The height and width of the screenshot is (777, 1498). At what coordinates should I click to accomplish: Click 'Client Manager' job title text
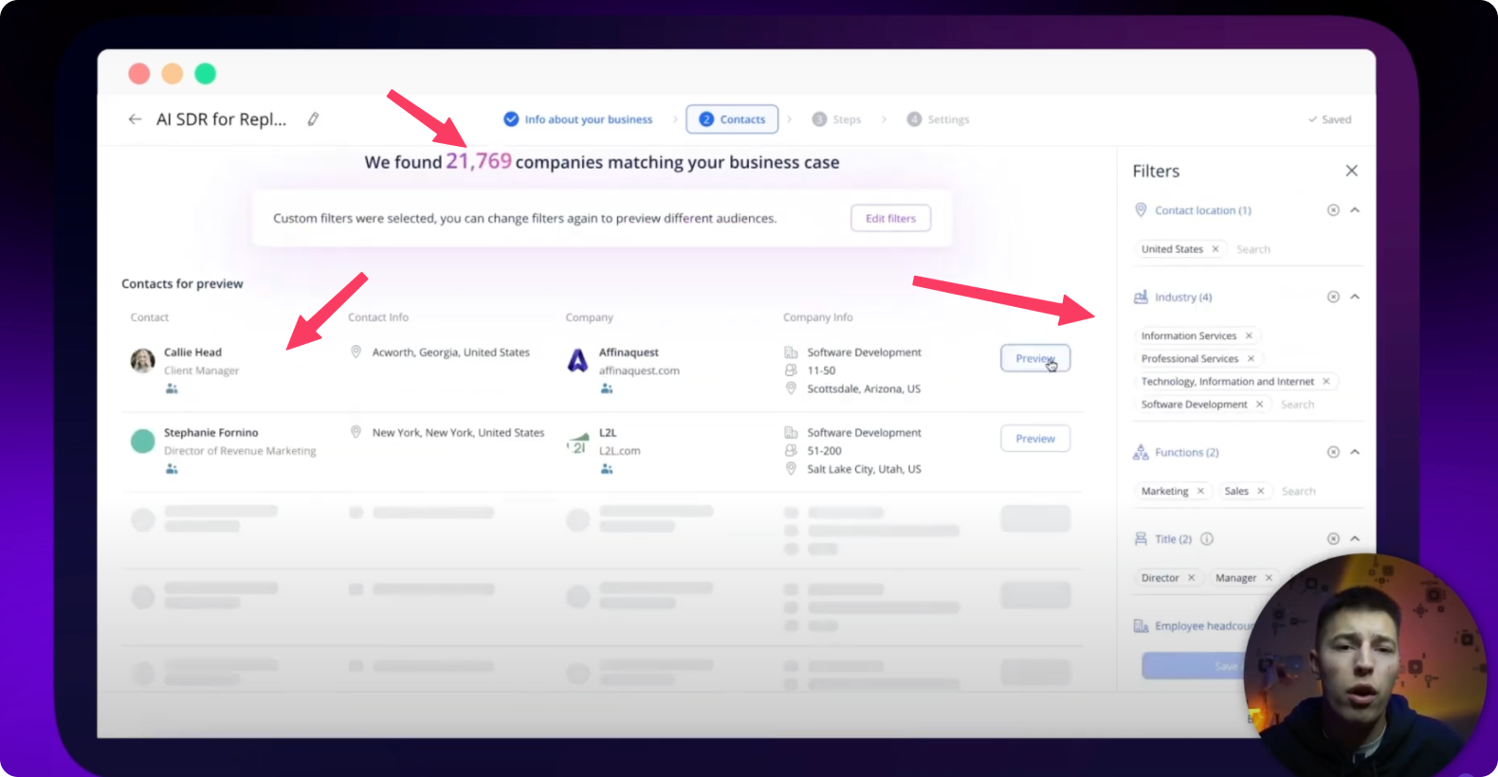(201, 370)
